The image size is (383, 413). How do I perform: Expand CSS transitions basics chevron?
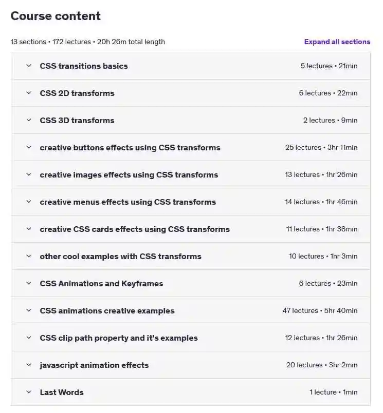point(29,66)
